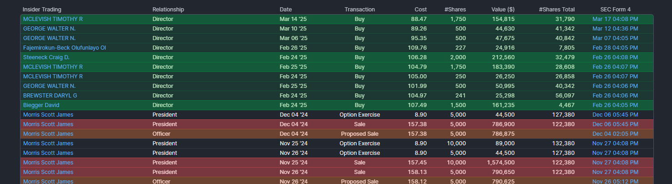
Task: Click the Feb 28 04:05 PM filing link
Action: point(615,48)
